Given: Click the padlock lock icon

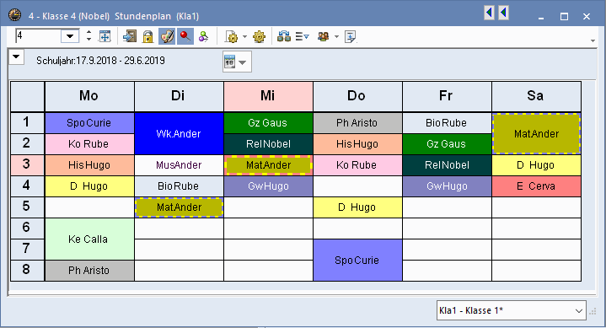Looking at the screenshot, I should click(147, 37).
